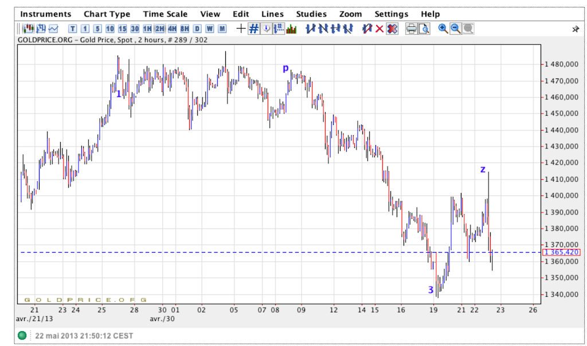This screenshot has height=346, width=587.
Task: Switch to line chart type icon
Action: 53,29
